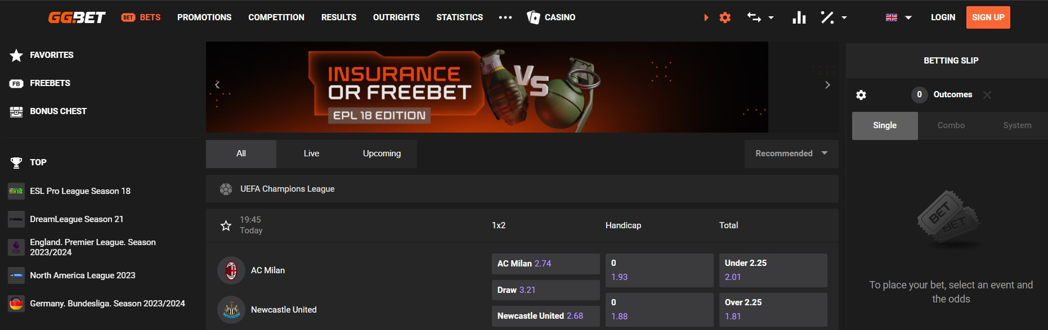
Task: Open England Premier League 2023/2024
Action: [93, 247]
